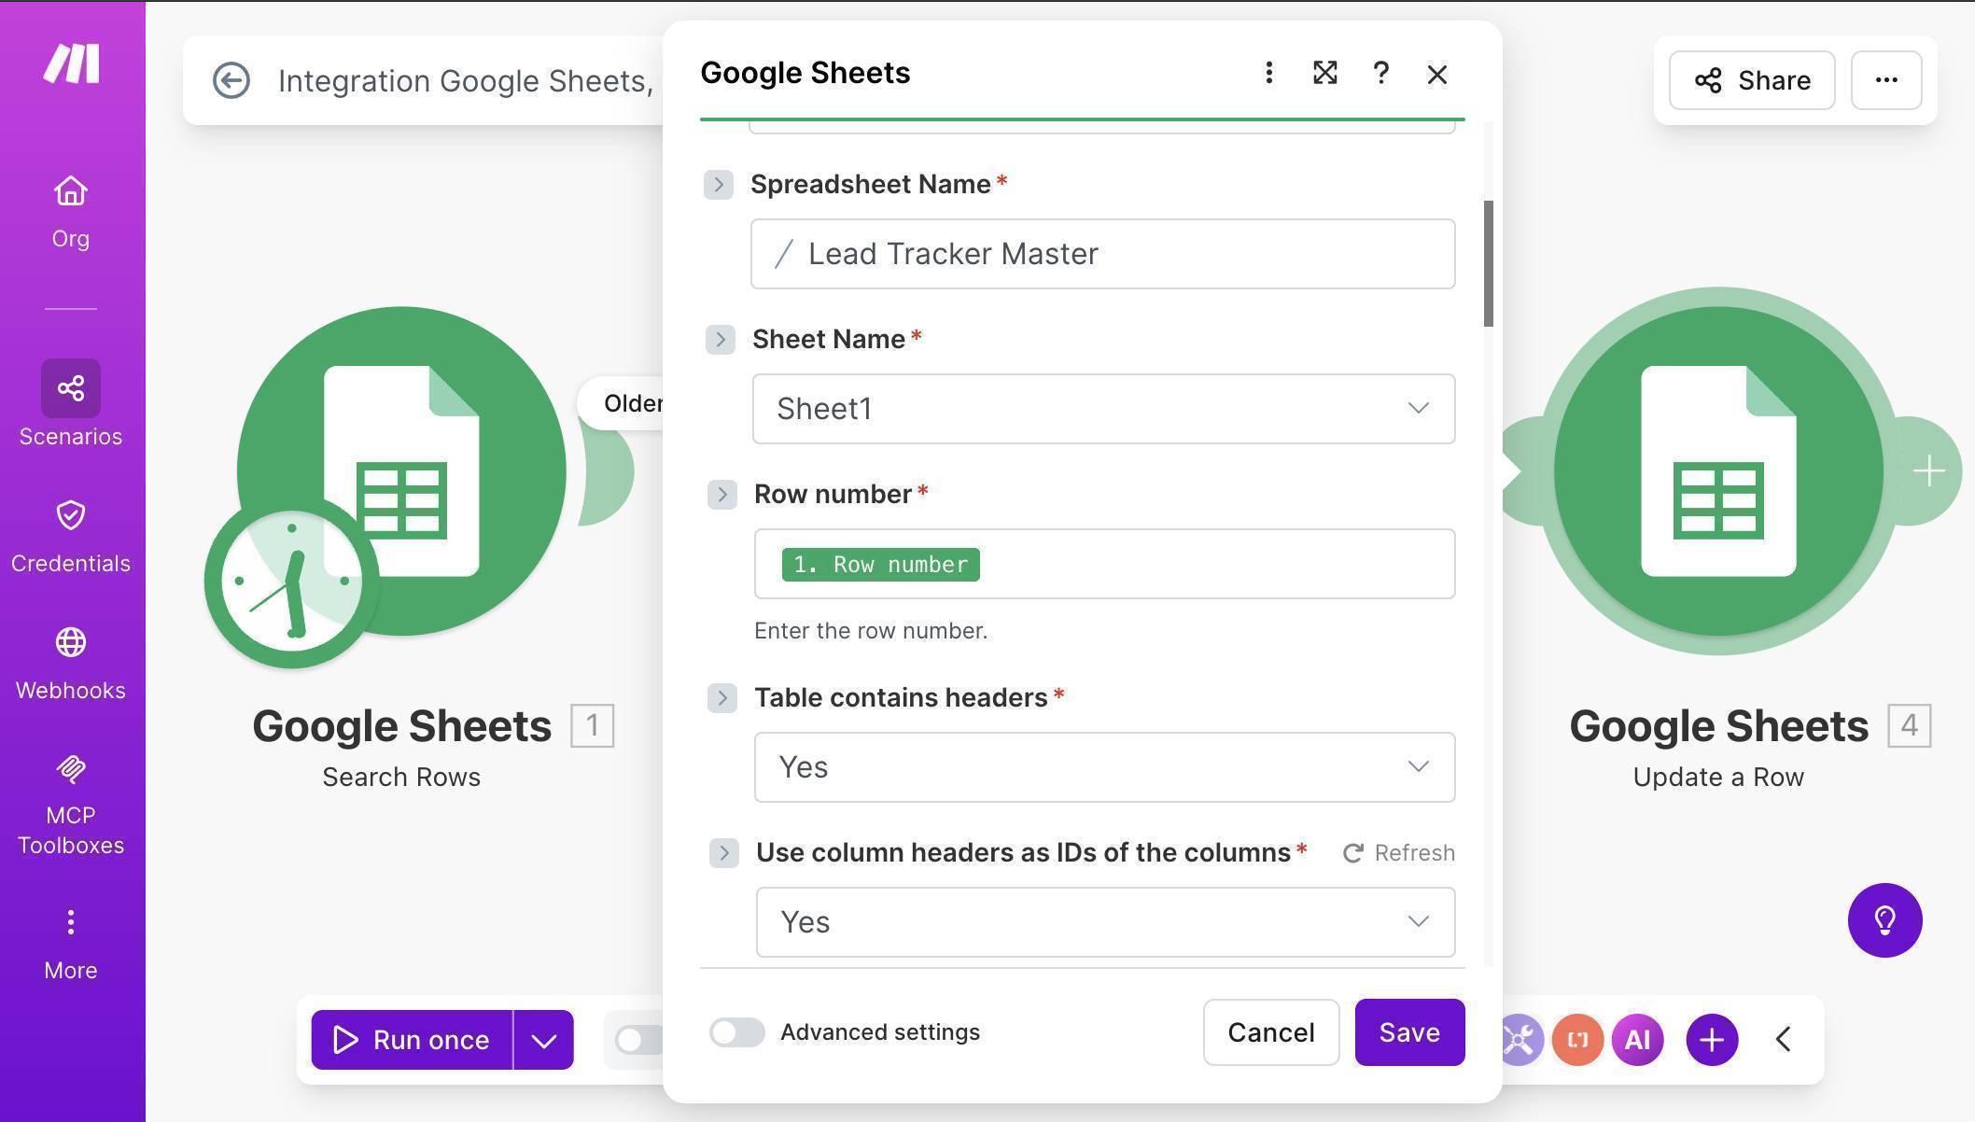Toggle Advanced settings switch
1975x1122 pixels.
(736, 1032)
